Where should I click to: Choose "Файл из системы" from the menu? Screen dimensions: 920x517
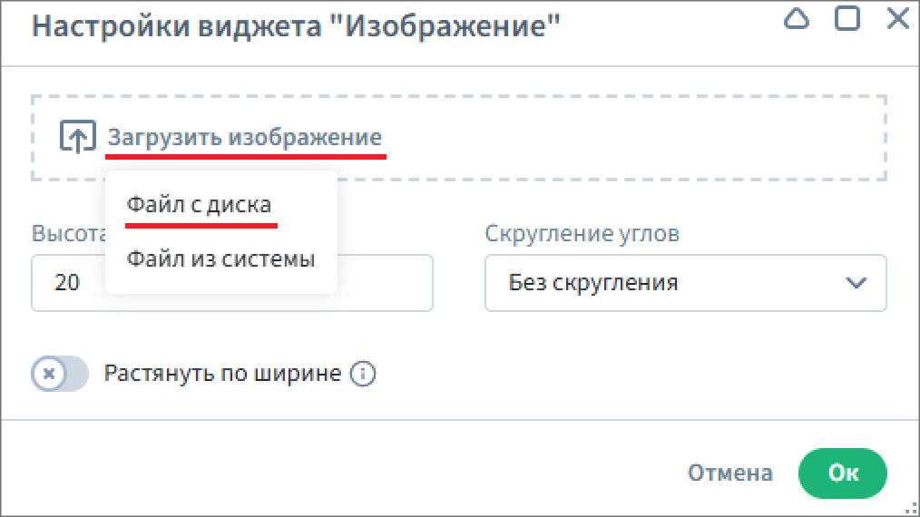point(220,259)
